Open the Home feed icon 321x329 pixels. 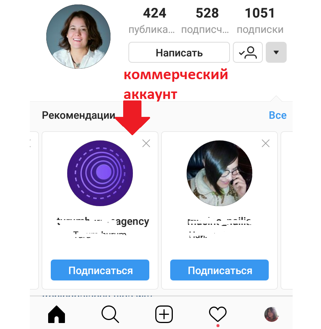pos(56,314)
